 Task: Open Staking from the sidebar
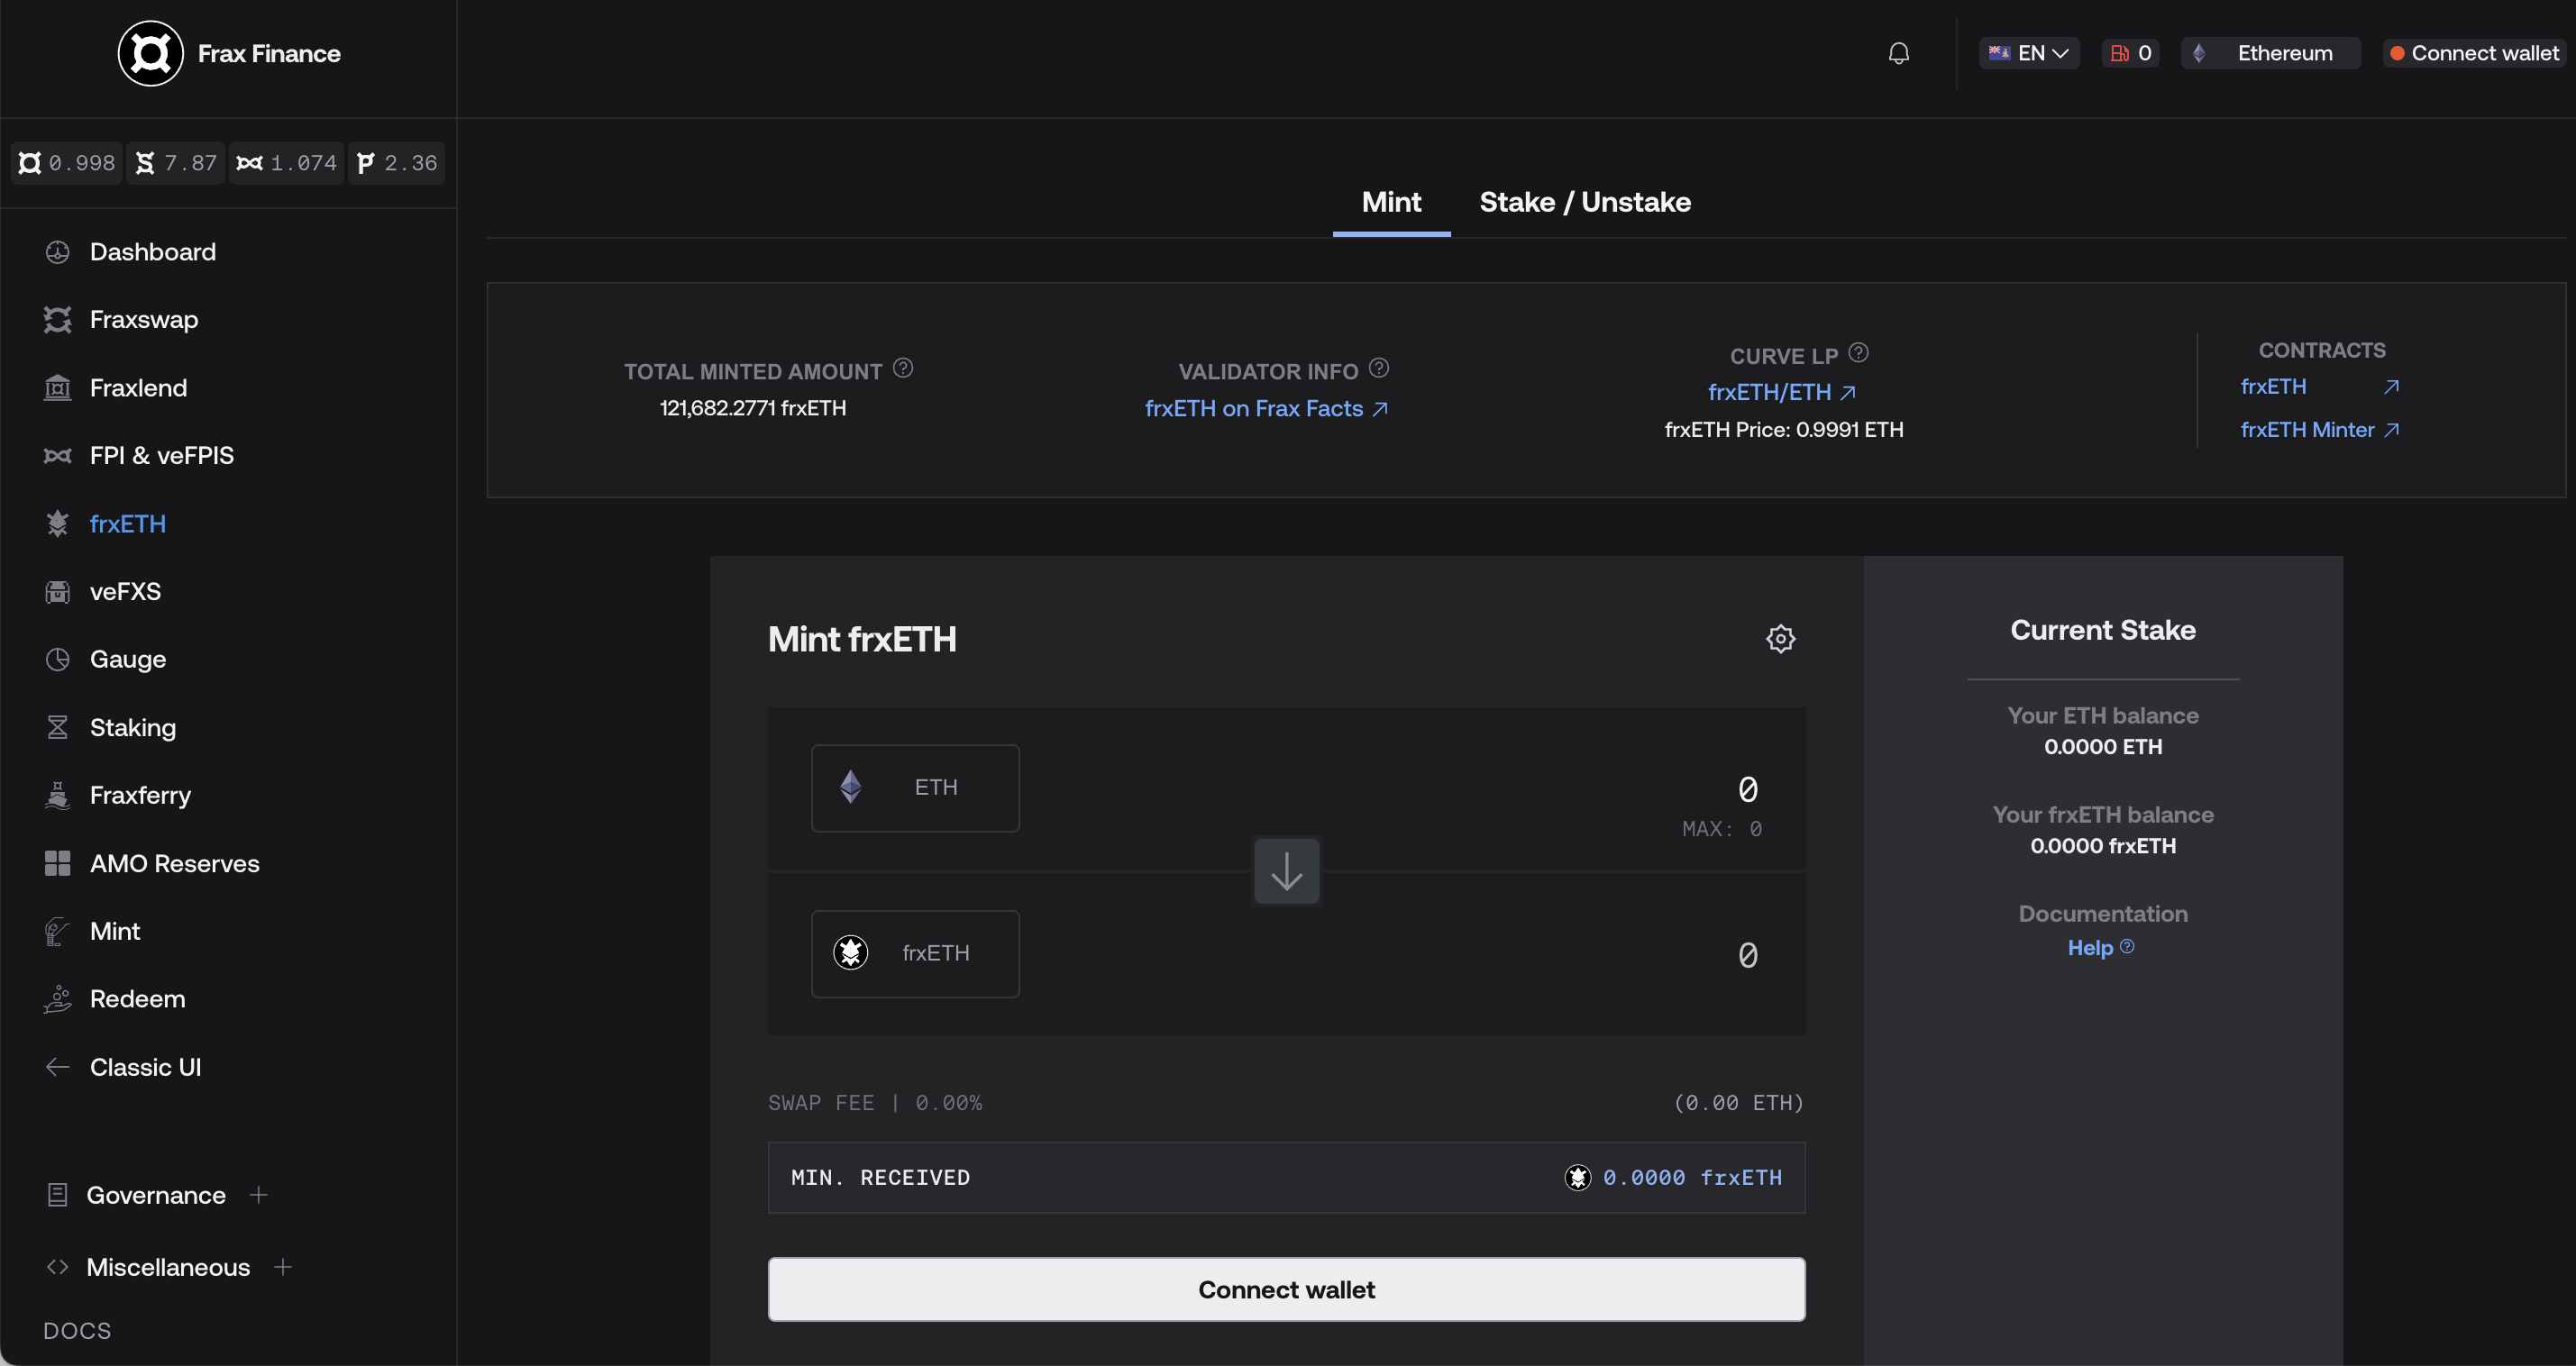pyautogui.click(x=133, y=727)
